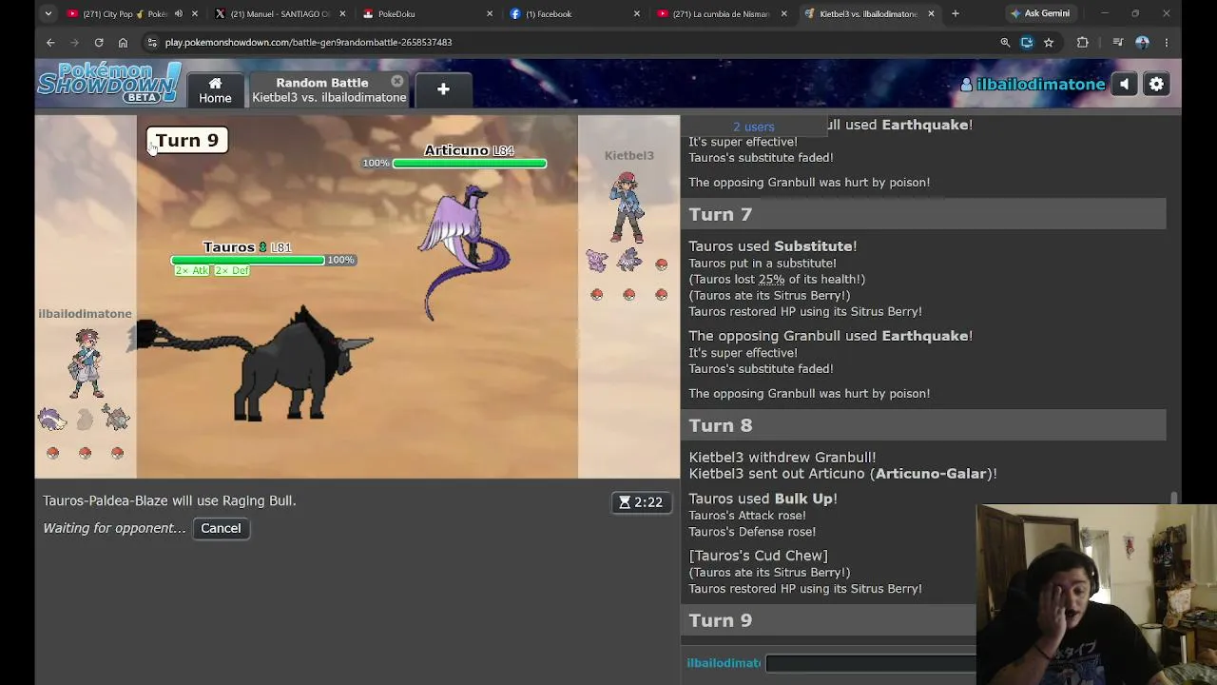Open Pokémon Showdown options gear
Viewport: 1217px width, 685px height.
point(1156,84)
